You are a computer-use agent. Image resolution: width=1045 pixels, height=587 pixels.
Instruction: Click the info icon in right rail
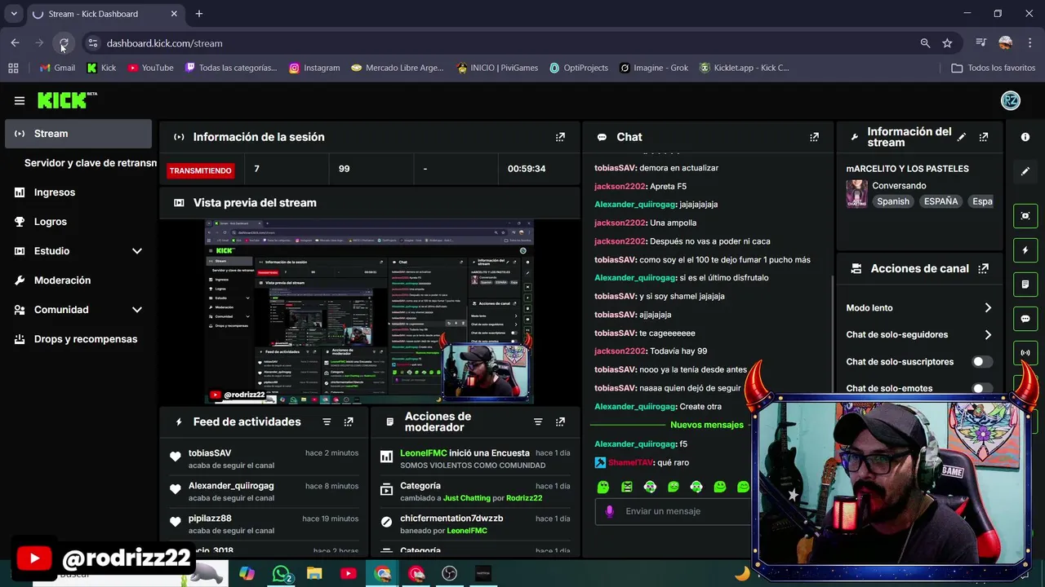point(1025,137)
